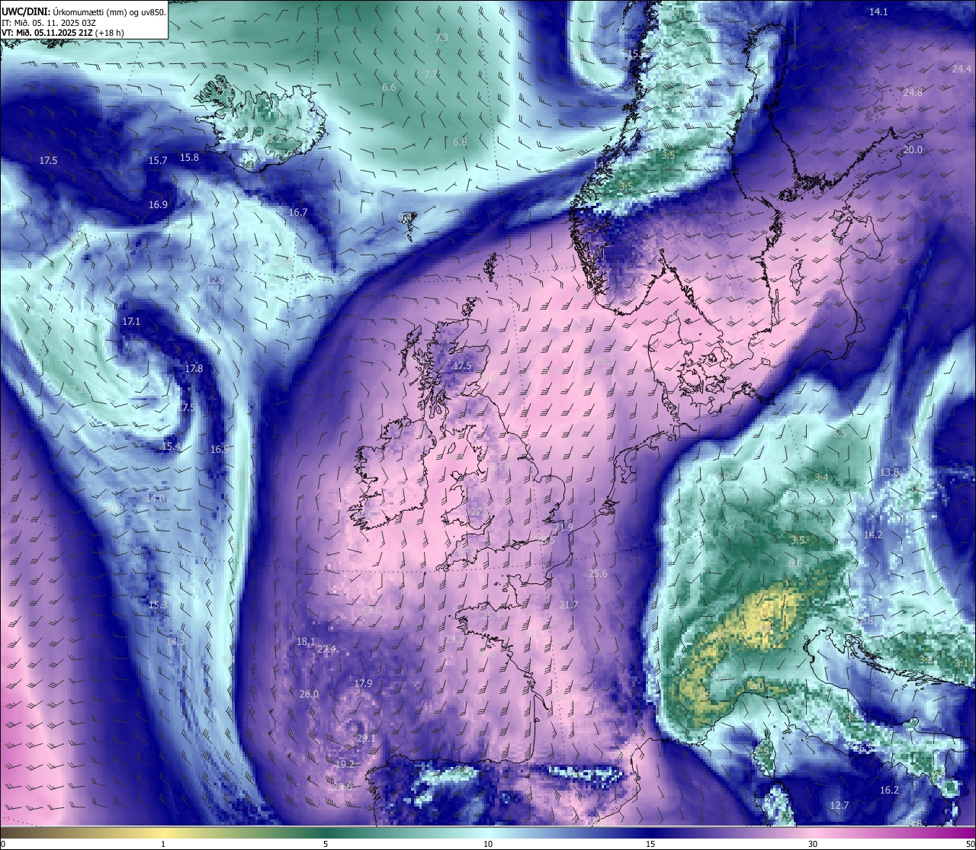
Task: Click the 6.5 value label
Action: (x=840, y=433)
